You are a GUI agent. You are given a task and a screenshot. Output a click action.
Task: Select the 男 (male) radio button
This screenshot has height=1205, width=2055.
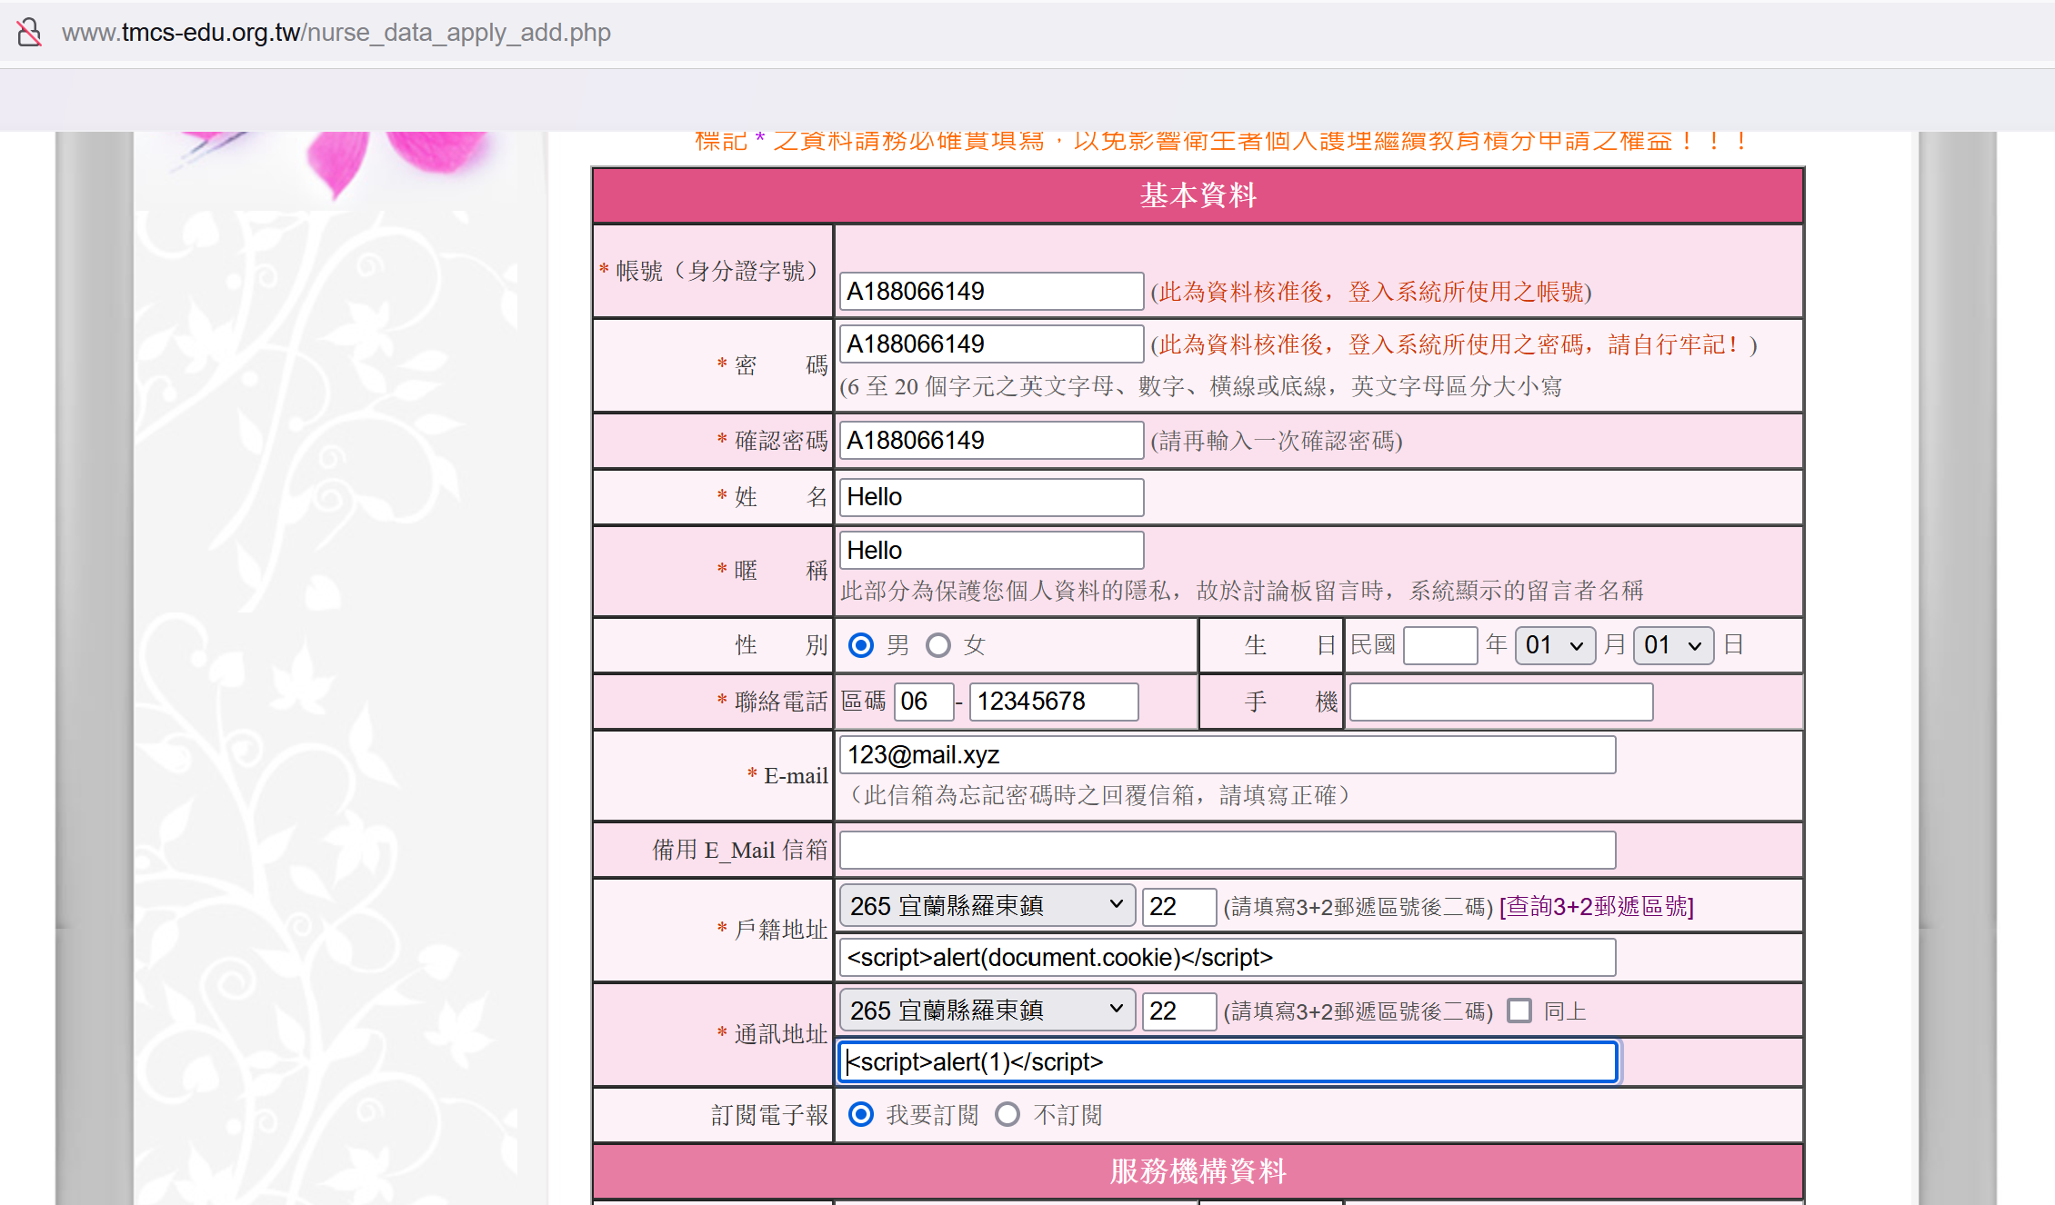860,645
